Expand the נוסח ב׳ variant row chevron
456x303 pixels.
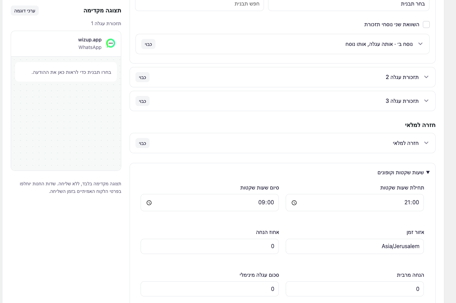click(x=420, y=44)
